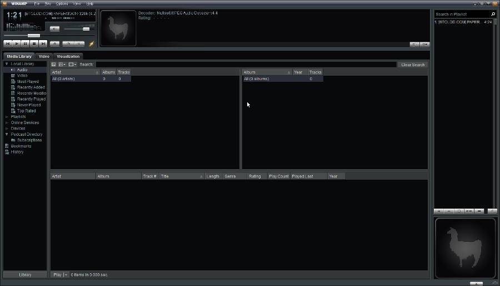
Task: Open the Recently Played view
Action: pyautogui.click(x=31, y=99)
